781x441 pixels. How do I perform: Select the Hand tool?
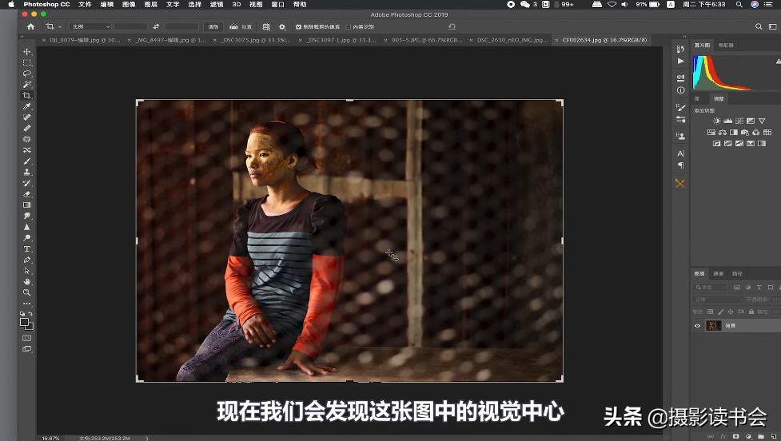tap(27, 282)
